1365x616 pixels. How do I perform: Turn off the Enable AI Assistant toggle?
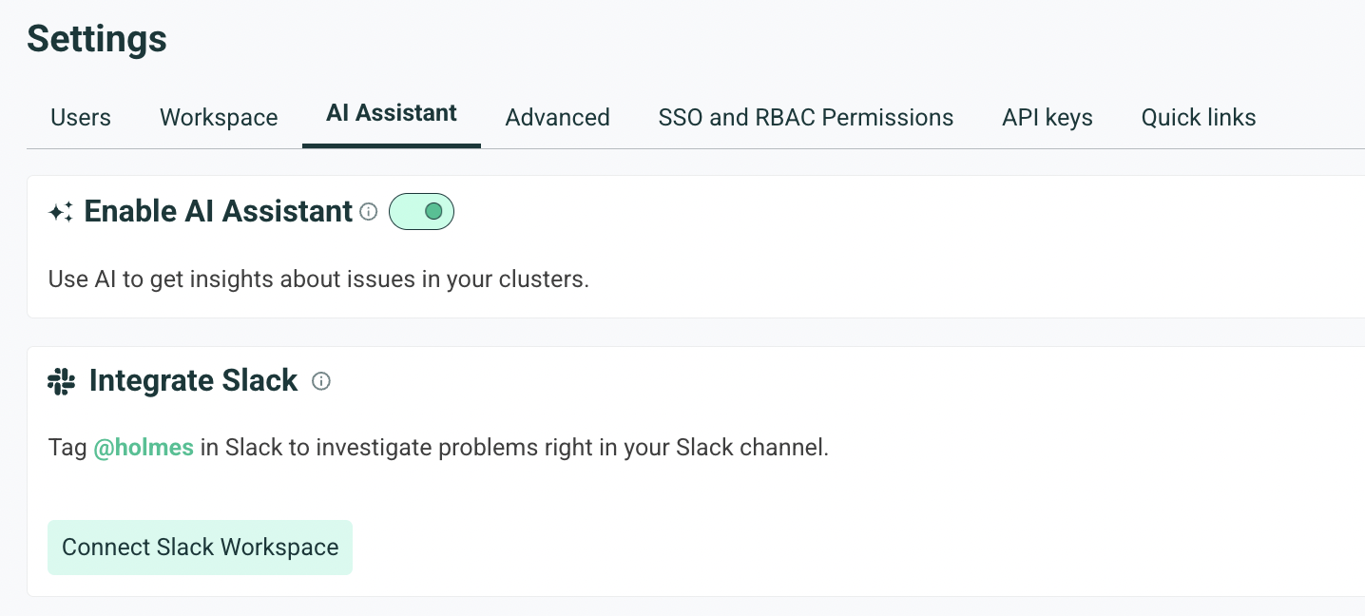pyautogui.click(x=422, y=211)
